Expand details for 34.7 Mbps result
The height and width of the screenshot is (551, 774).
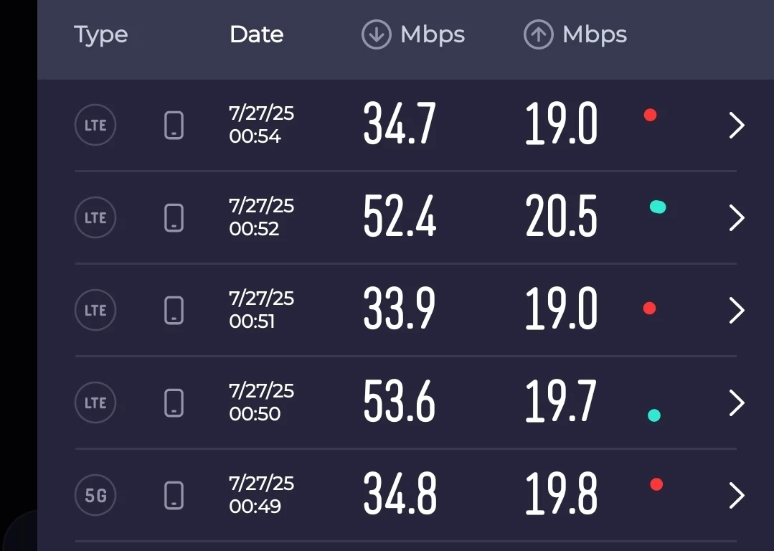[737, 126]
